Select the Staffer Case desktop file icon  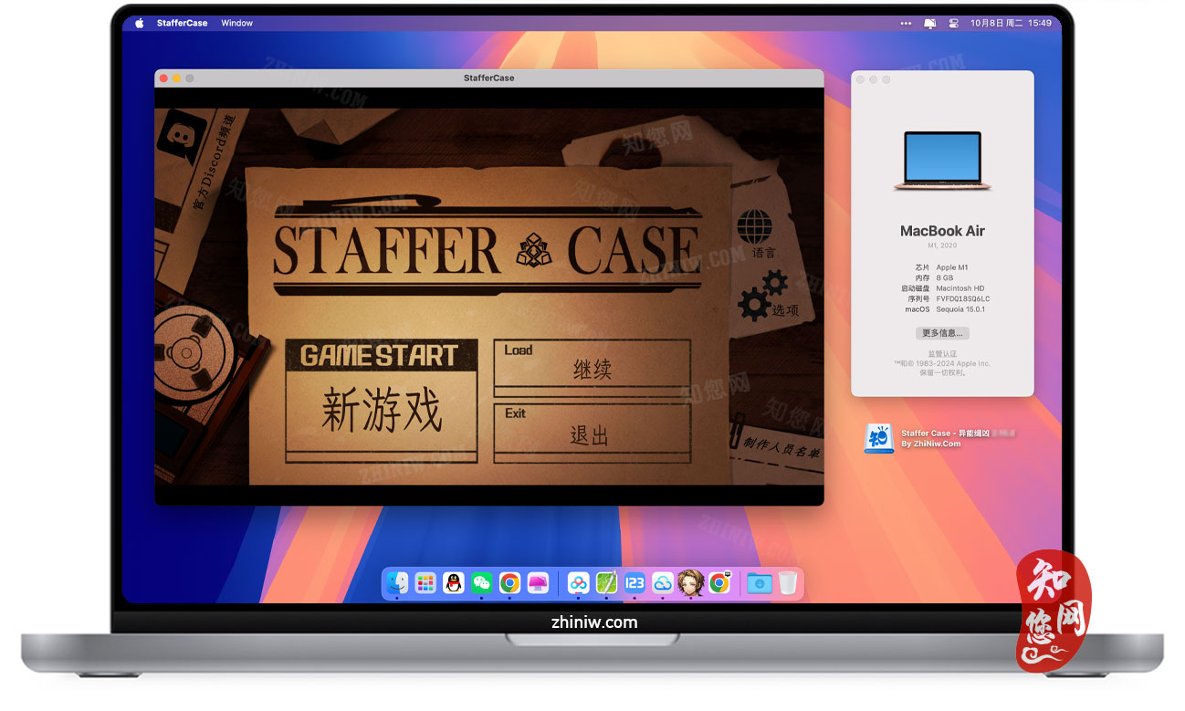click(x=878, y=438)
